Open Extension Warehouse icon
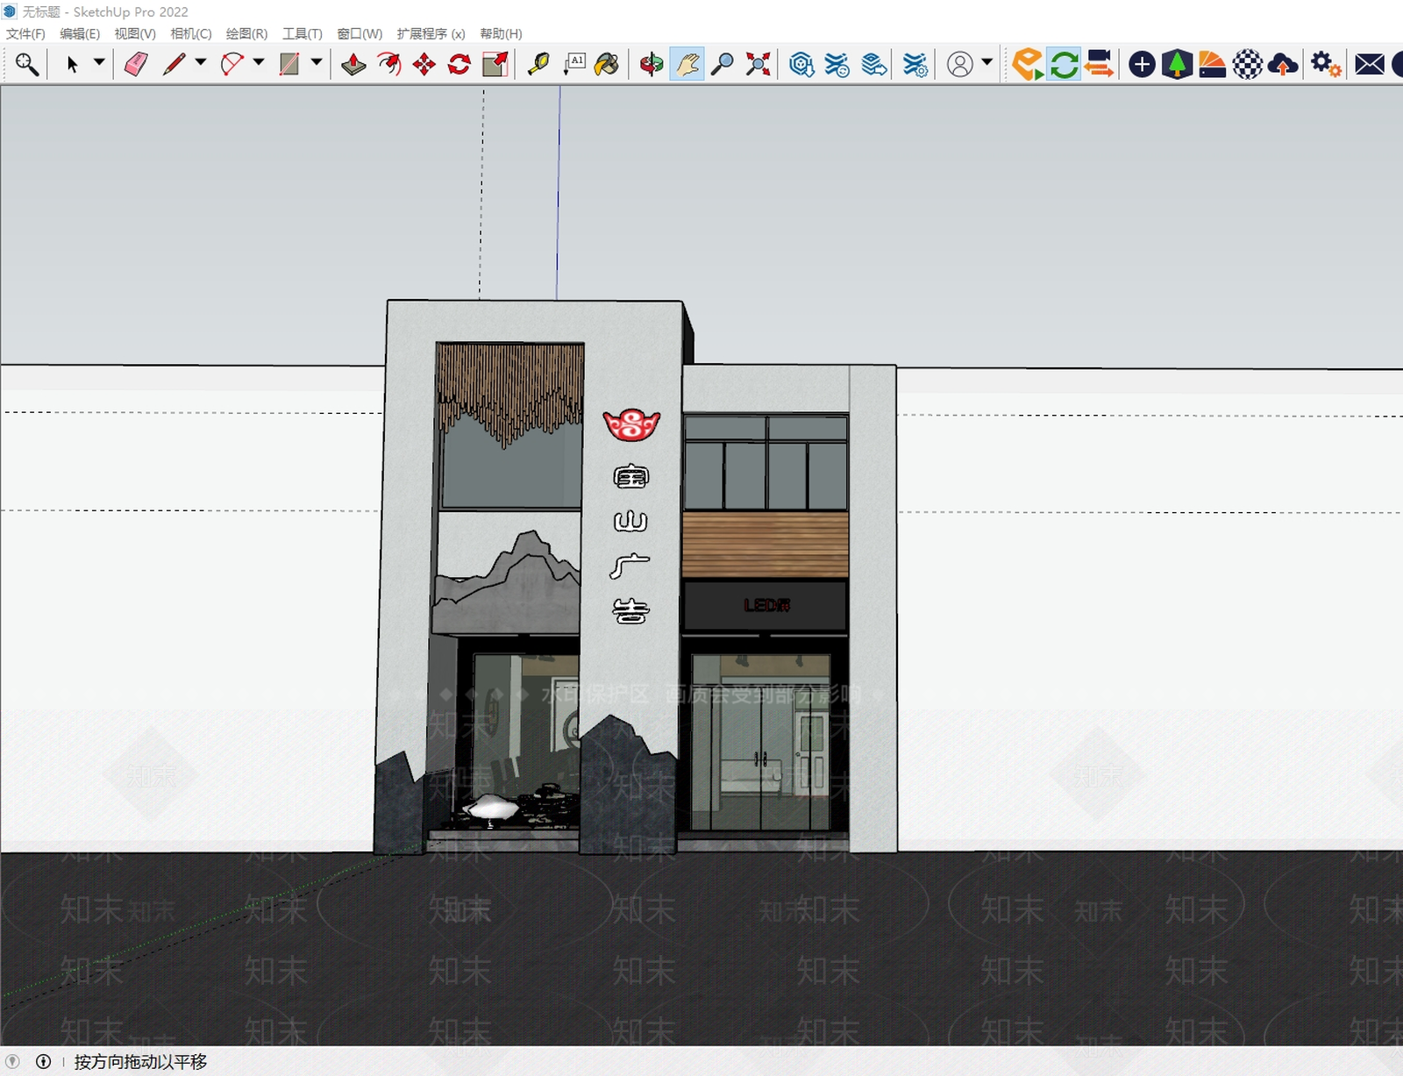The image size is (1403, 1076). 837,64
